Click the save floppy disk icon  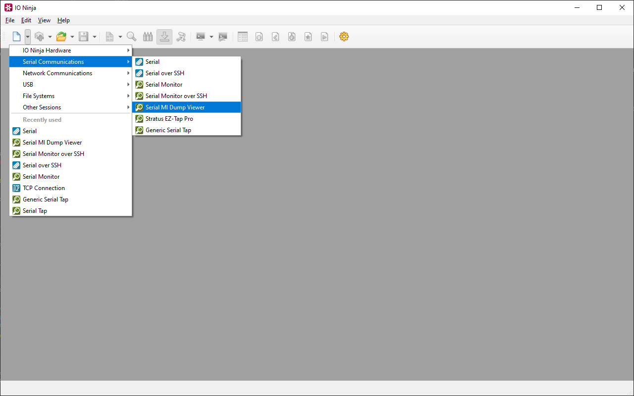[84, 37]
